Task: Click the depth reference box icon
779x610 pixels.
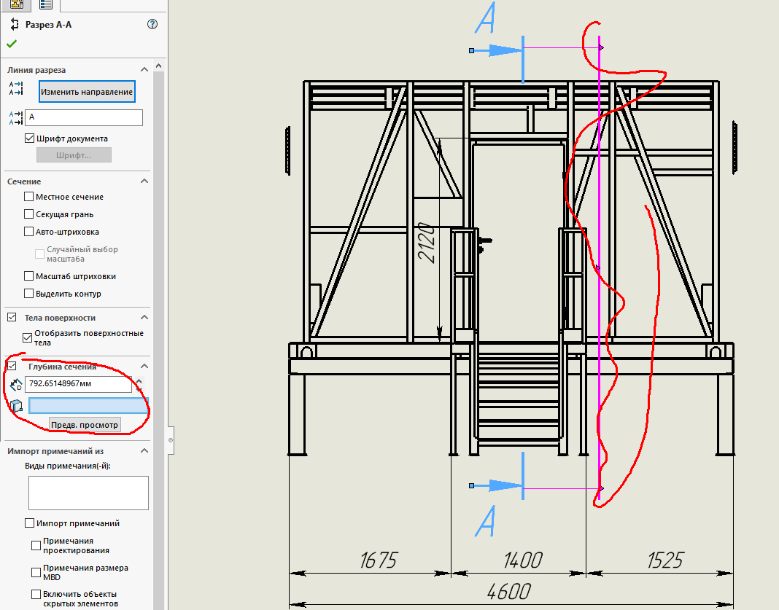Action: tap(16, 406)
